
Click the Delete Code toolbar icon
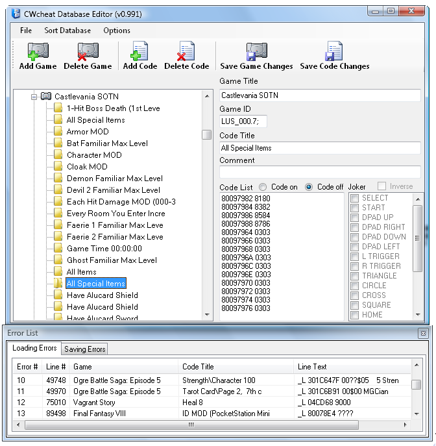[186, 51]
